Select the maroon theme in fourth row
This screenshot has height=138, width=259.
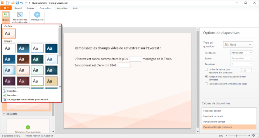click(x=23, y=81)
